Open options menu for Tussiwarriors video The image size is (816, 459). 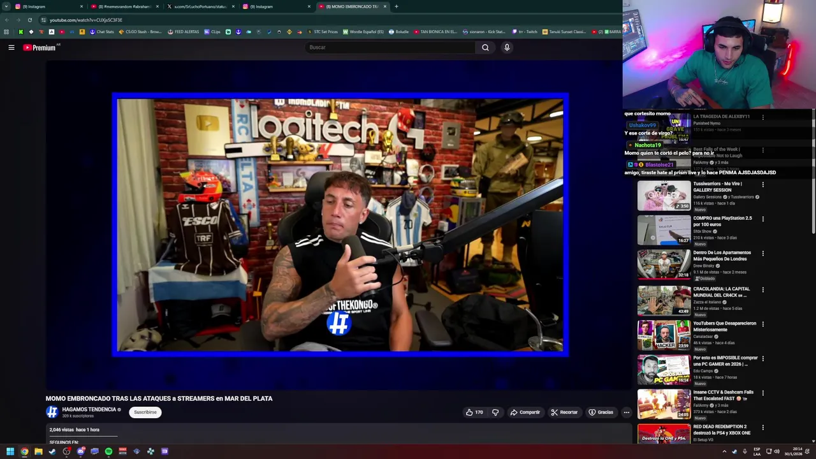coord(762,185)
